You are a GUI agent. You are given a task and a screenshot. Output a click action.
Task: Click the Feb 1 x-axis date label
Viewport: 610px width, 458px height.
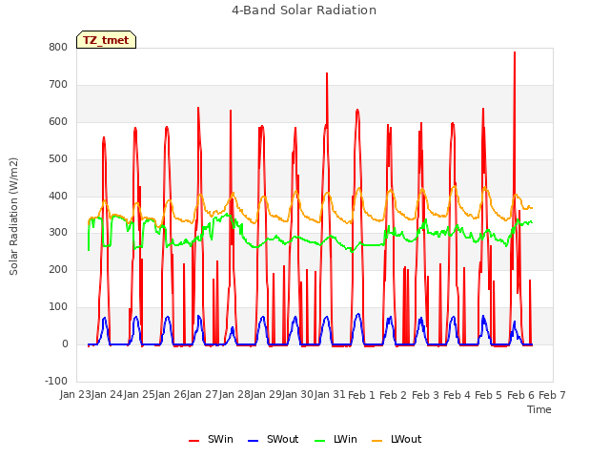361,395
